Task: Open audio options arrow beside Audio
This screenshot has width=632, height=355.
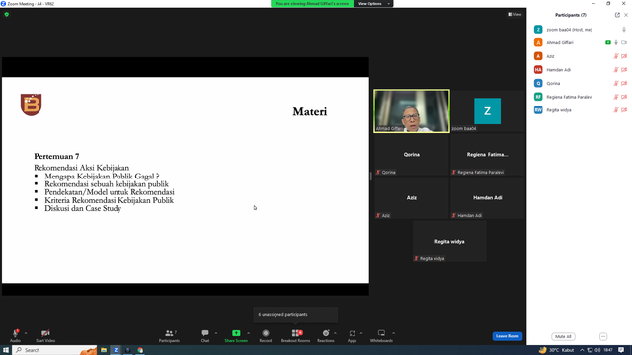Action: pos(26,333)
